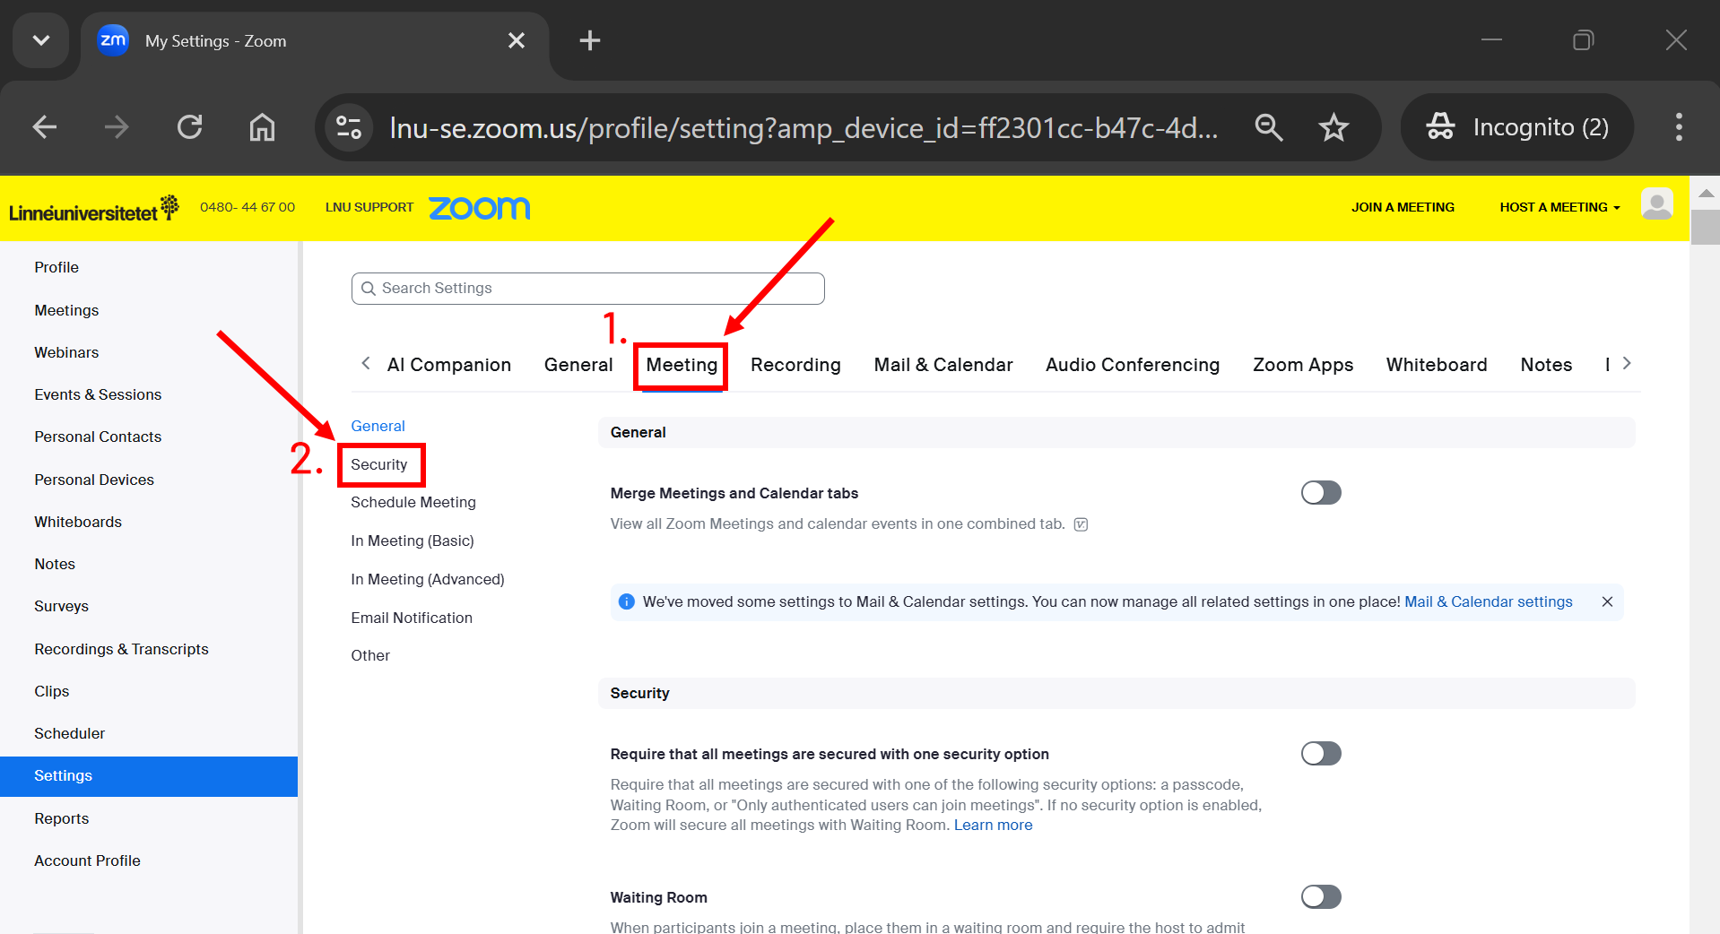Screen dimensions: 1720x934
Task: Toggle Waiting Room setting
Action: (x=1321, y=897)
